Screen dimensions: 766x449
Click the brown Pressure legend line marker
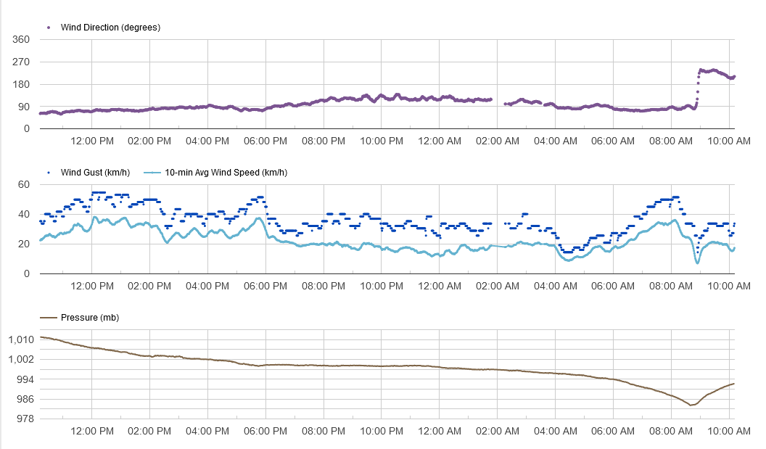pyautogui.click(x=49, y=318)
